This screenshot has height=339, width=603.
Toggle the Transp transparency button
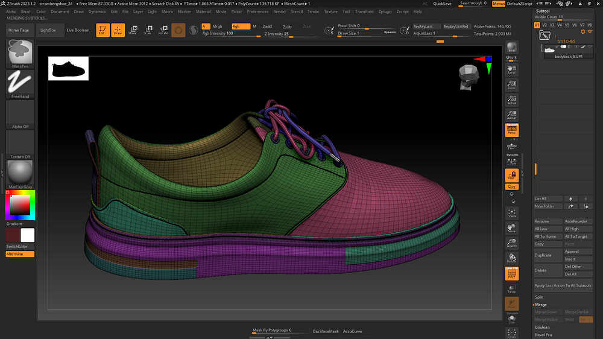[x=511, y=289]
